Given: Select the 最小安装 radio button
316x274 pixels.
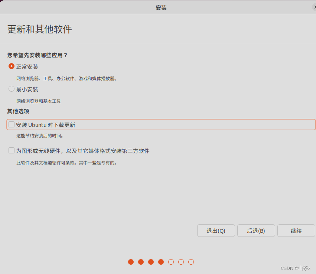Looking at the screenshot, I should [11, 89].
